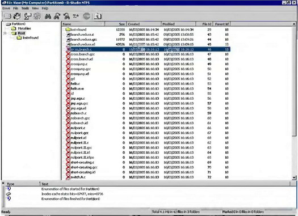Sort files by the Modified column header
The height and width of the screenshot is (216, 298).
click(178, 24)
